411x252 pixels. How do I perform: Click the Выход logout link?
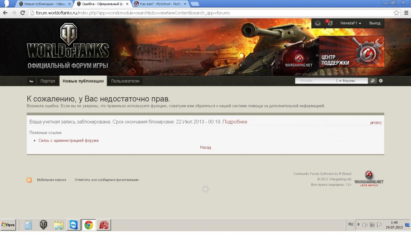(x=375, y=23)
